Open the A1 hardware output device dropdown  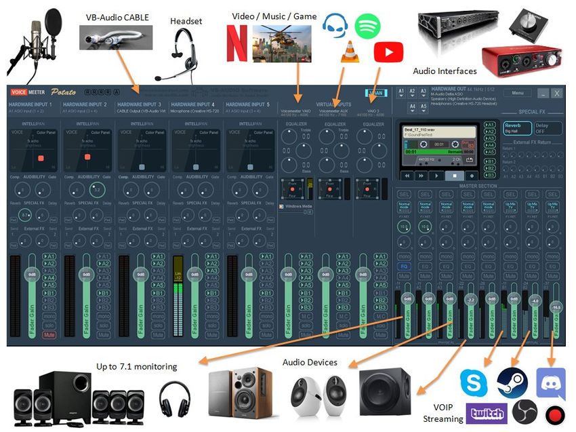coord(401,92)
